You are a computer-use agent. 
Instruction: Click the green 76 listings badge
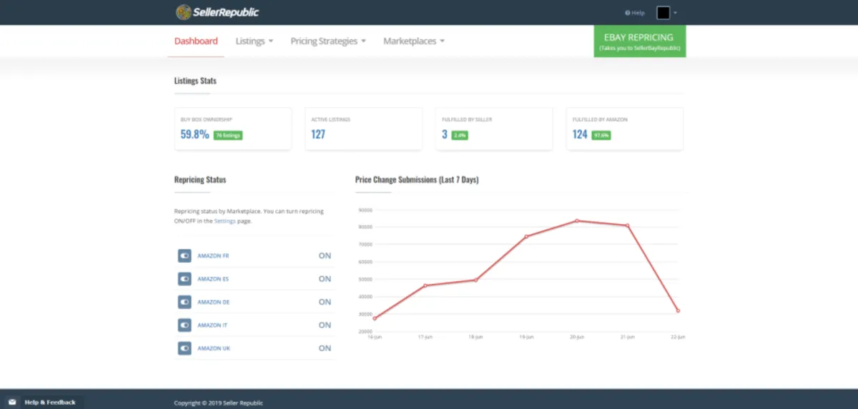(x=228, y=135)
